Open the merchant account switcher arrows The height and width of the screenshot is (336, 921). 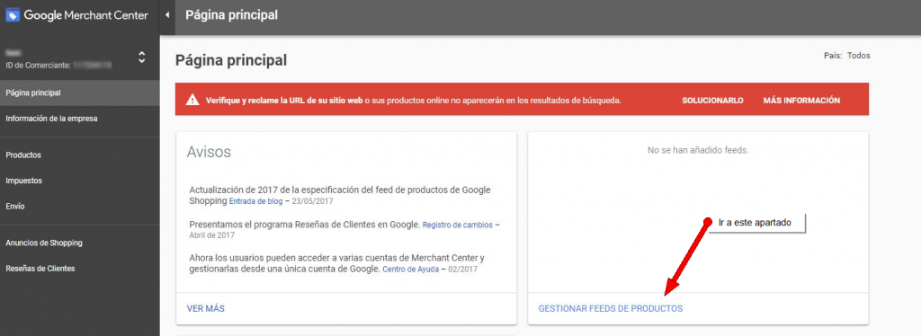coord(141,57)
